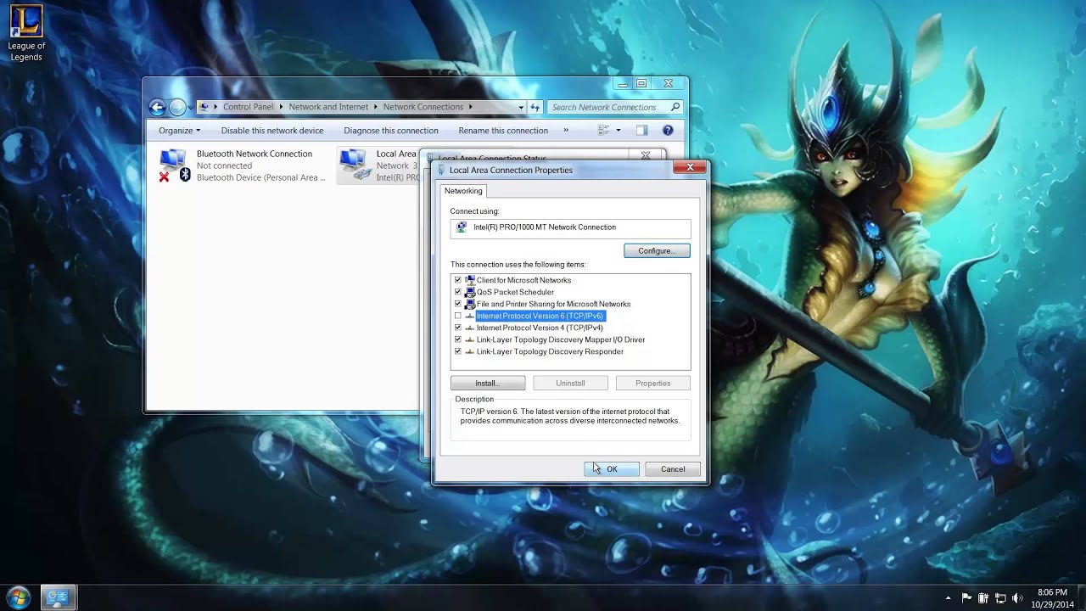Click the Install... button

(x=488, y=383)
